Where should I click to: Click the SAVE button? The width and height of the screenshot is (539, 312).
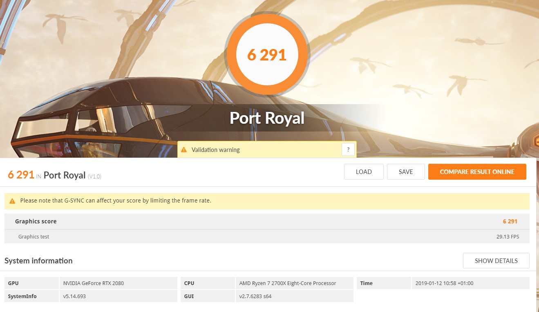(x=406, y=172)
